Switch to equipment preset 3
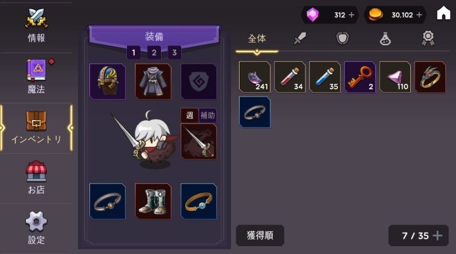 [x=174, y=52]
